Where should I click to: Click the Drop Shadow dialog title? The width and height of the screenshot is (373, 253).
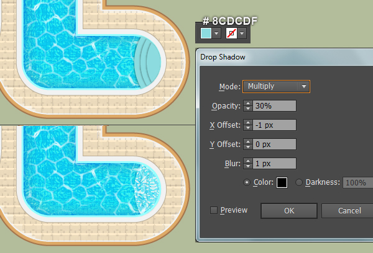[223, 57]
